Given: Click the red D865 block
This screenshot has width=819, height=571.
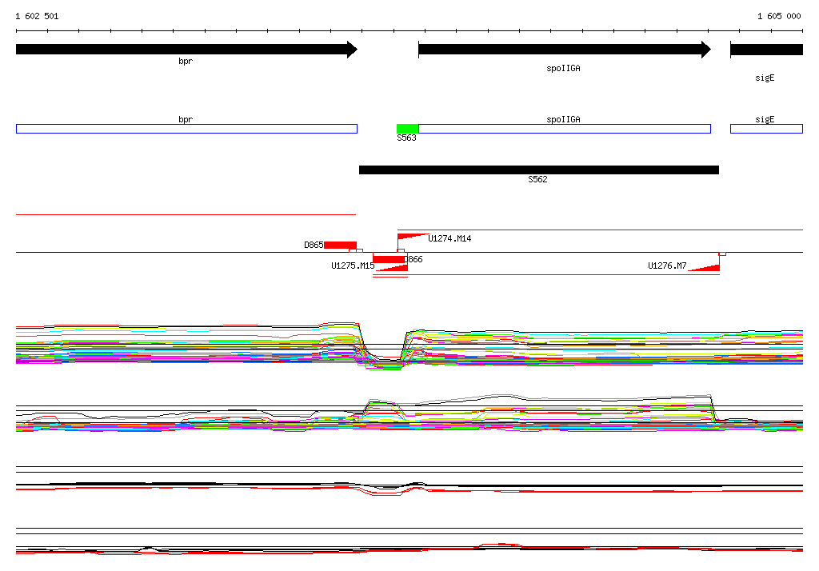Looking at the screenshot, I should click(x=340, y=245).
